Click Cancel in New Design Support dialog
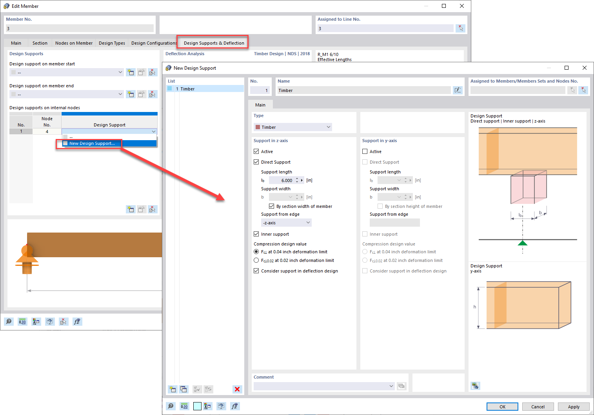Image resolution: width=594 pixels, height=415 pixels. [x=538, y=407]
